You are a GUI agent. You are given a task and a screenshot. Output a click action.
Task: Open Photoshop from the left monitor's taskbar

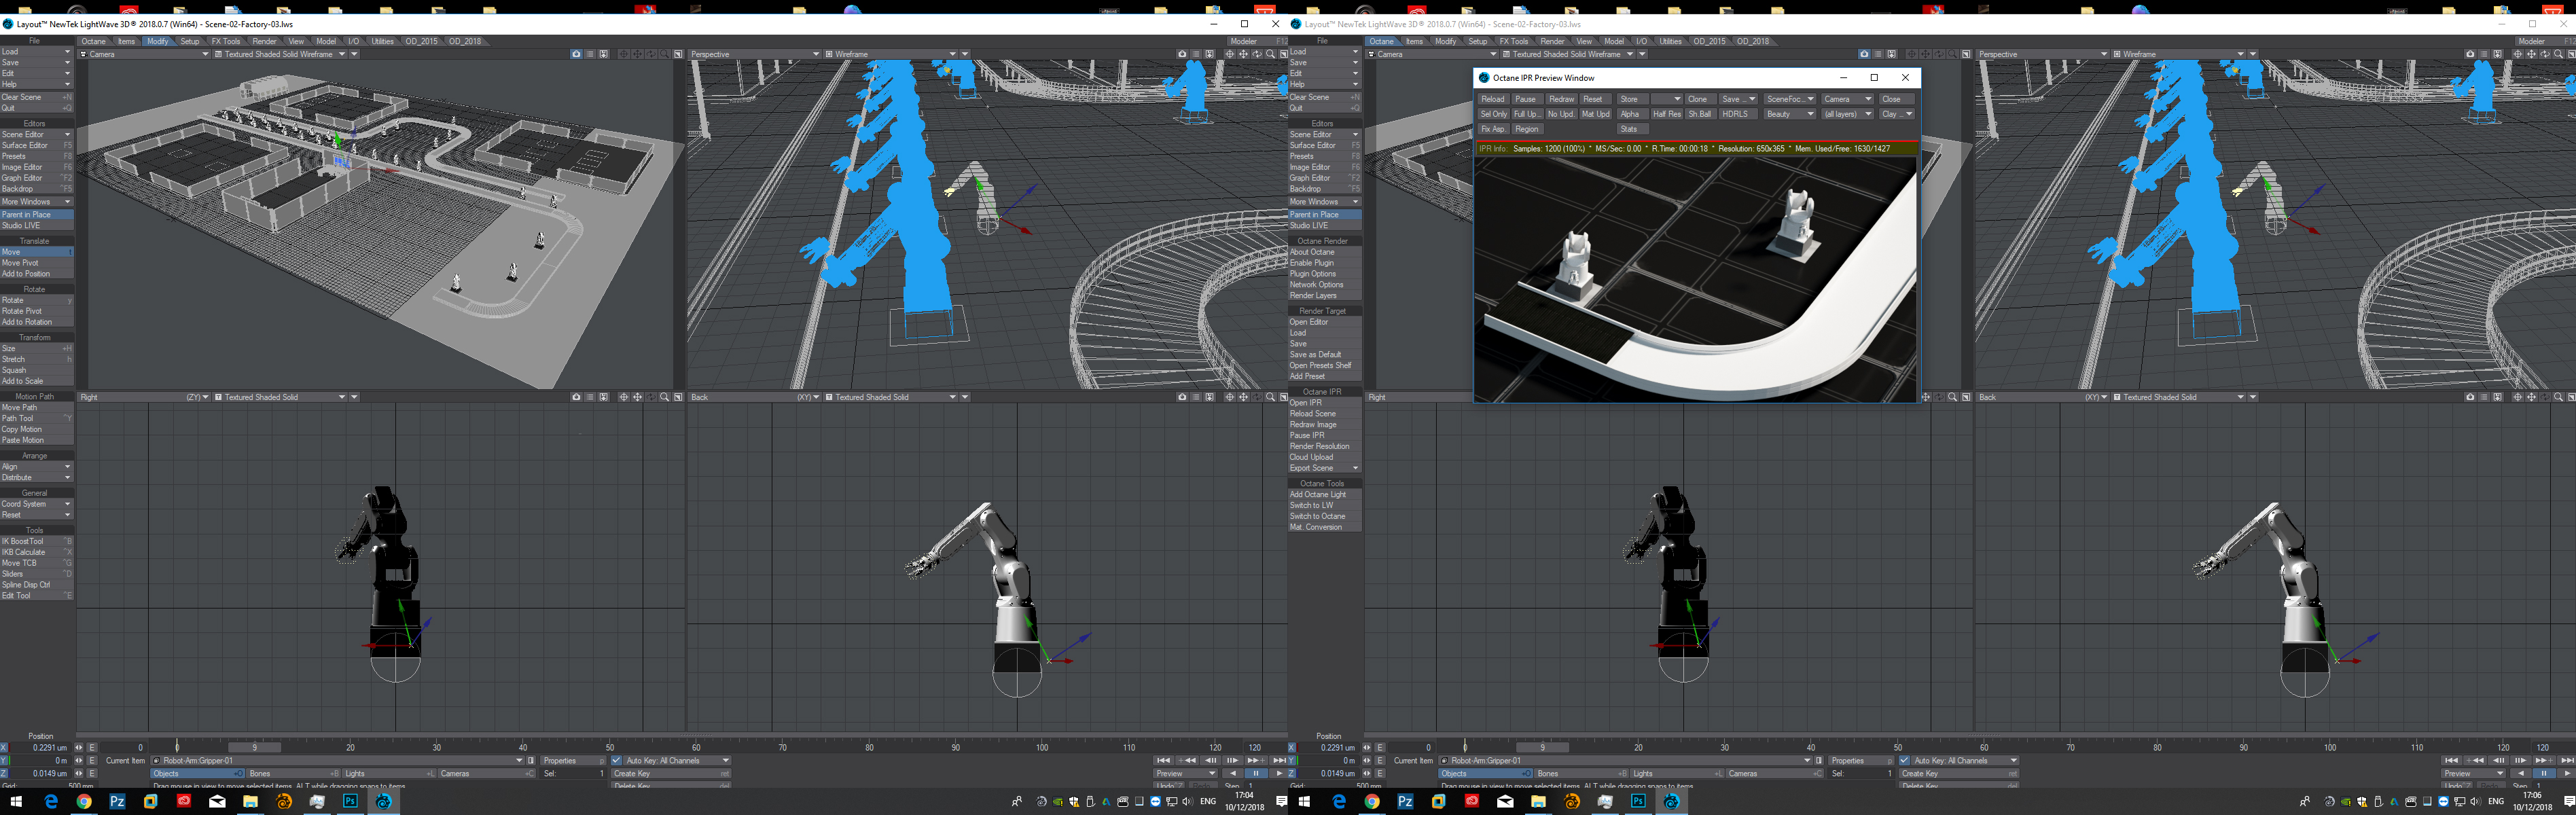[x=351, y=801]
